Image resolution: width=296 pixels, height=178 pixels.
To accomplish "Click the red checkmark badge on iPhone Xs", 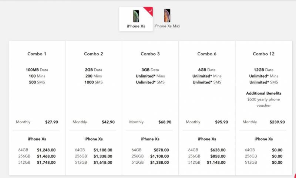I will point(149,10).
